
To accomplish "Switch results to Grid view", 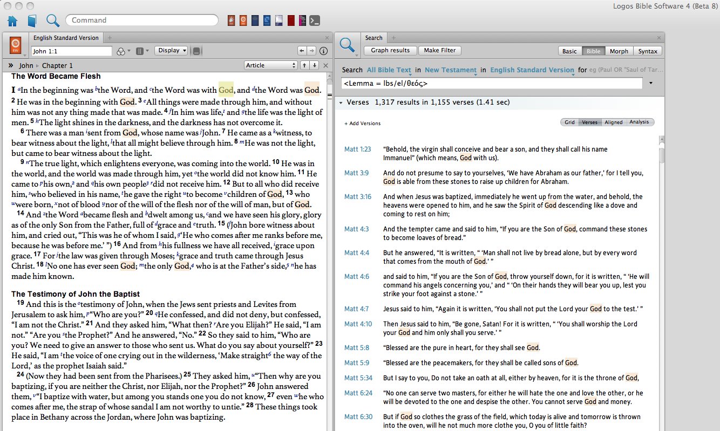I will (570, 122).
